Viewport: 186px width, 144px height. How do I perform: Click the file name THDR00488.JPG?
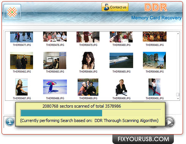pyautogui.click(x=55, y=98)
